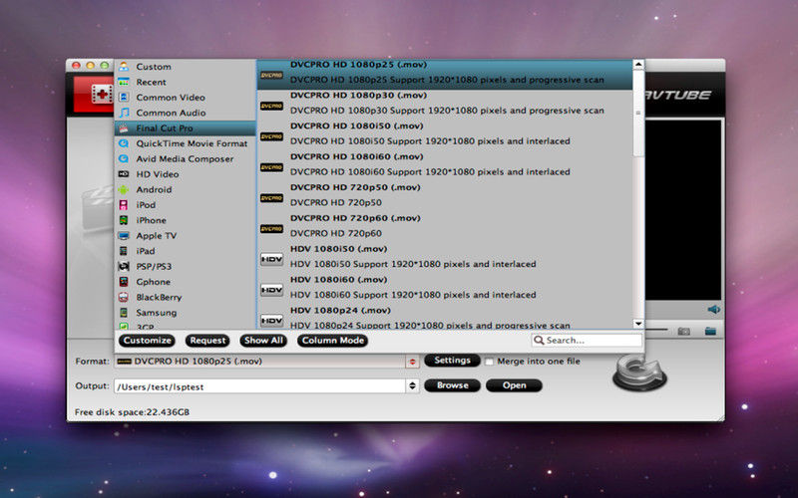
Task: Choose HDV 1080p24 (.mov) preset
Action: point(445,318)
